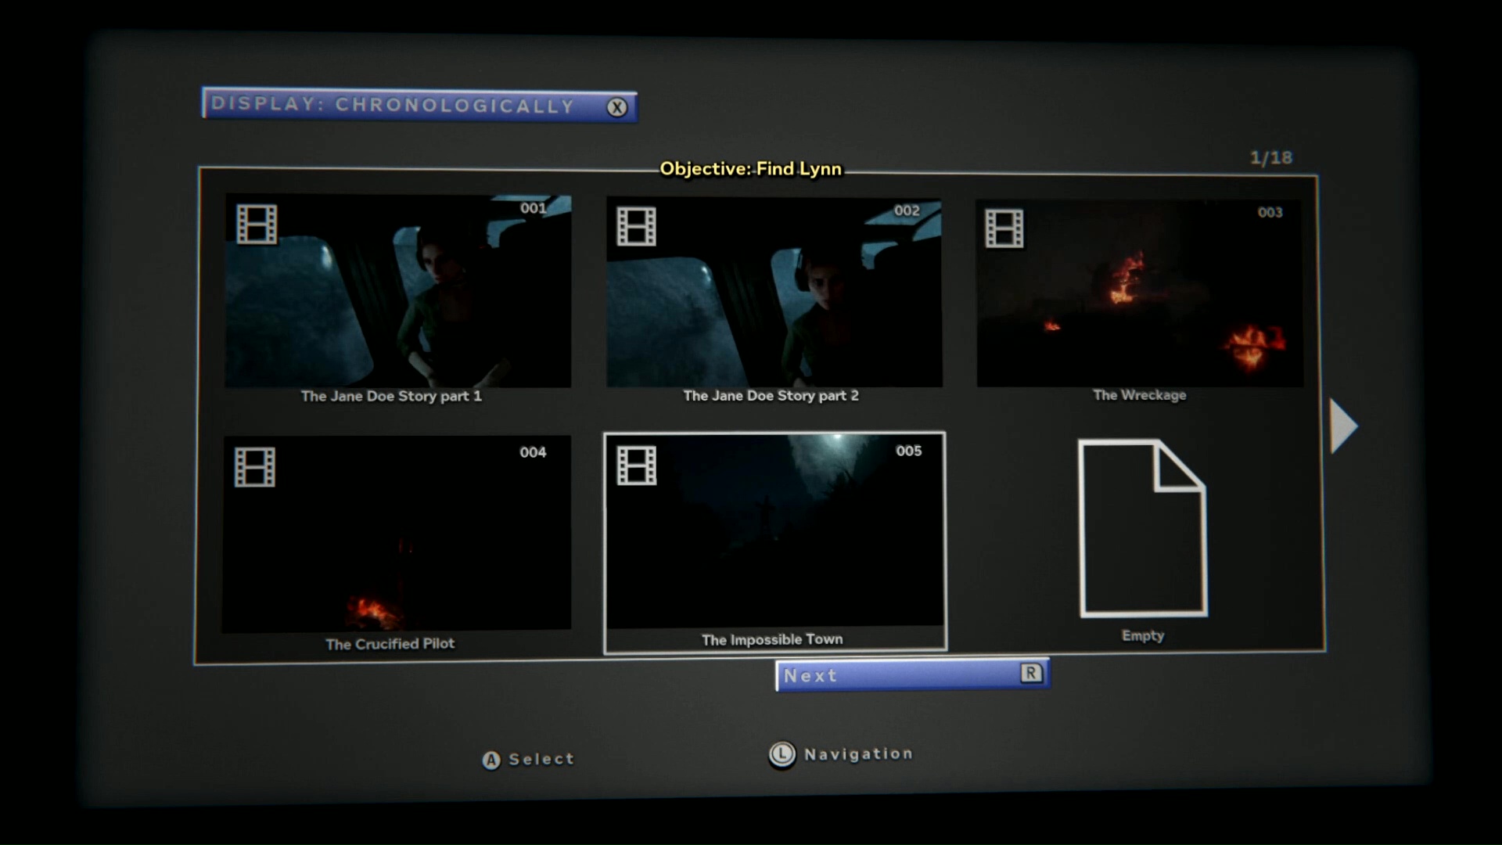The image size is (1502, 845).
Task: Click film strip icon on The Wreckage
Action: pos(1004,228)
